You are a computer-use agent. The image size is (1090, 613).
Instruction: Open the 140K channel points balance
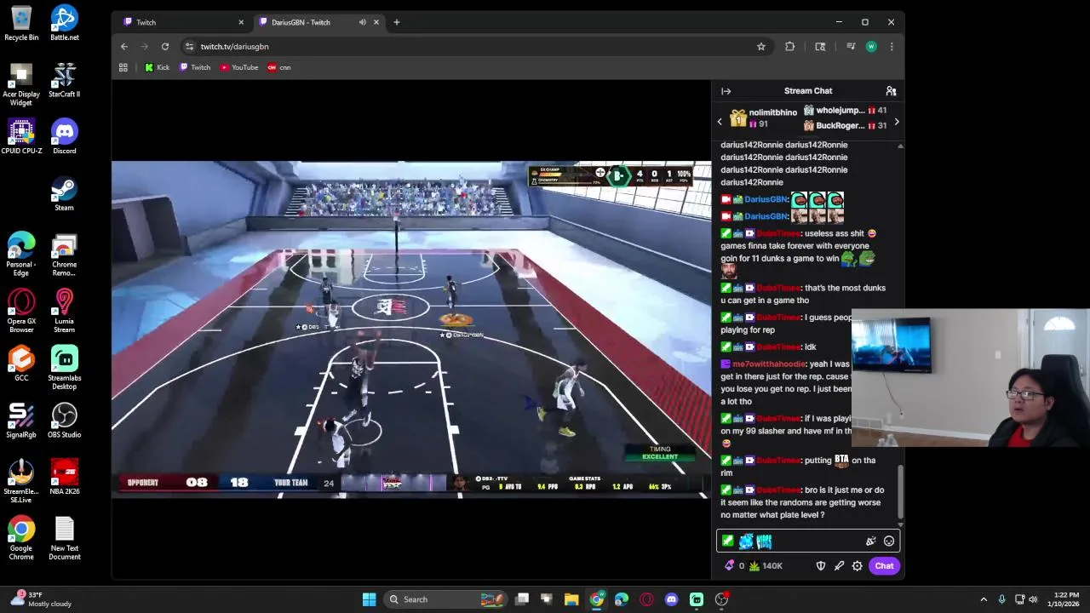point(766,565)
